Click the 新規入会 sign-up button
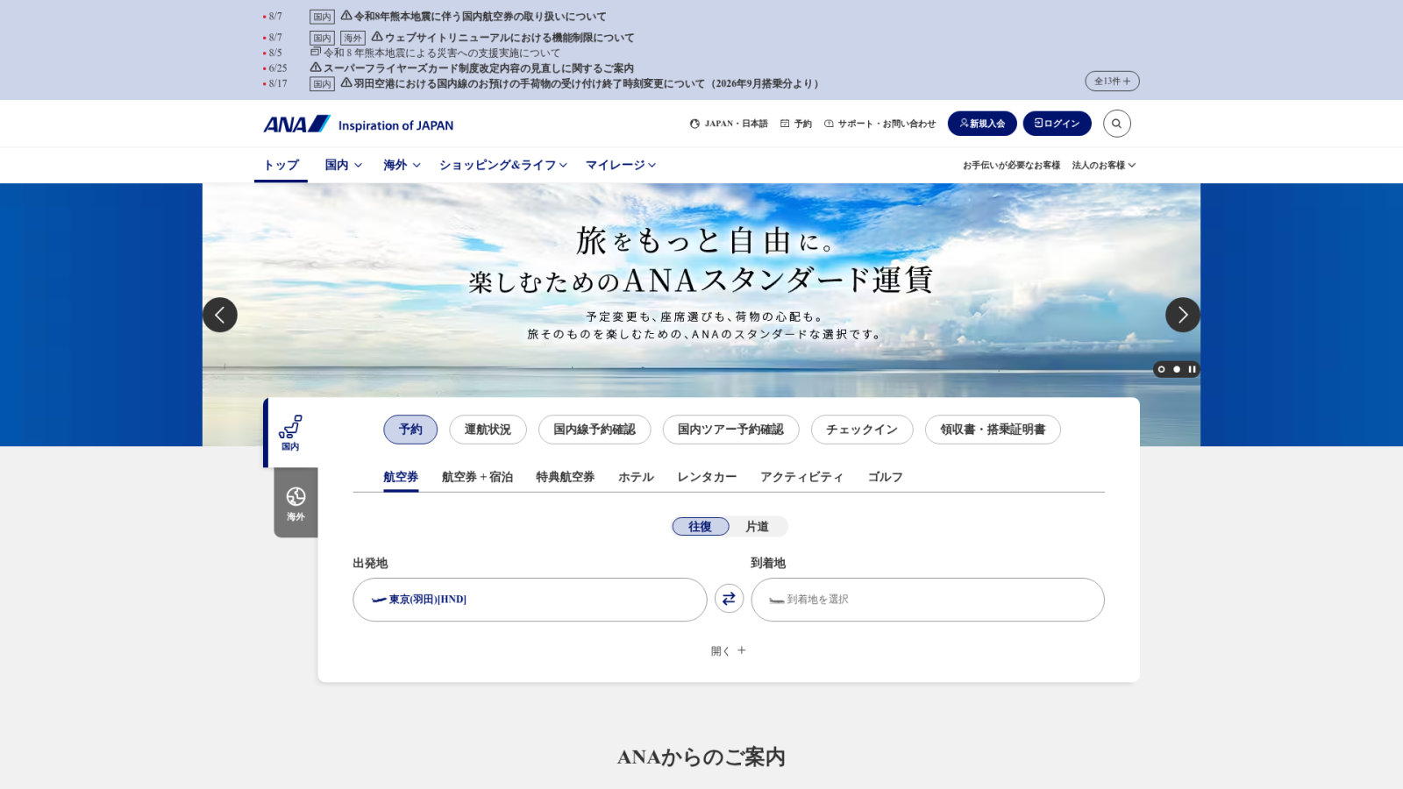This screenshot has width=1403, height=789. (982, 124)
